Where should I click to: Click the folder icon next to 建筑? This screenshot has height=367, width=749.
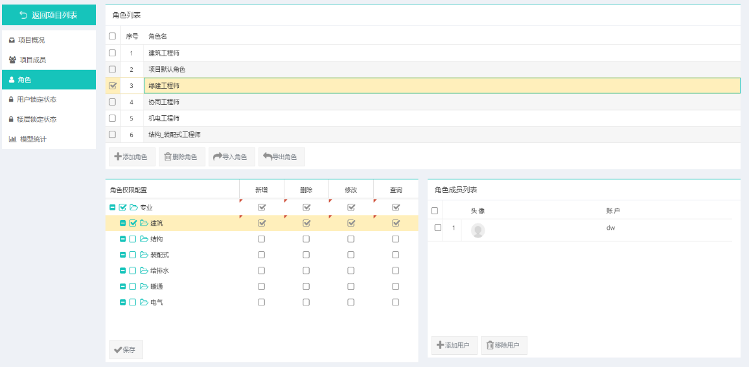point(144,223)
